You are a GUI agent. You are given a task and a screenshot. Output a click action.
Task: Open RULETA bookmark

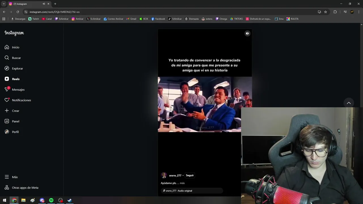pos(292,19)
